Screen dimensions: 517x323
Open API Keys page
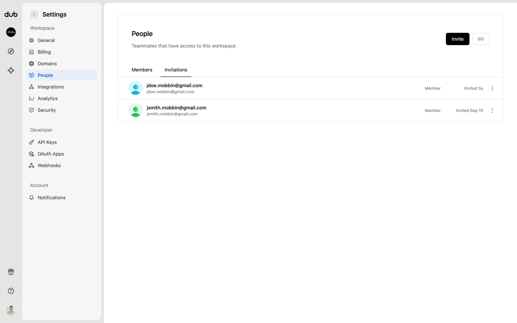[x=47, y=142]
